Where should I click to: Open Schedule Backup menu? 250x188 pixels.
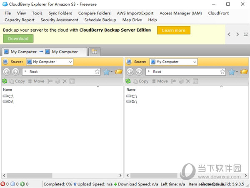100,20
